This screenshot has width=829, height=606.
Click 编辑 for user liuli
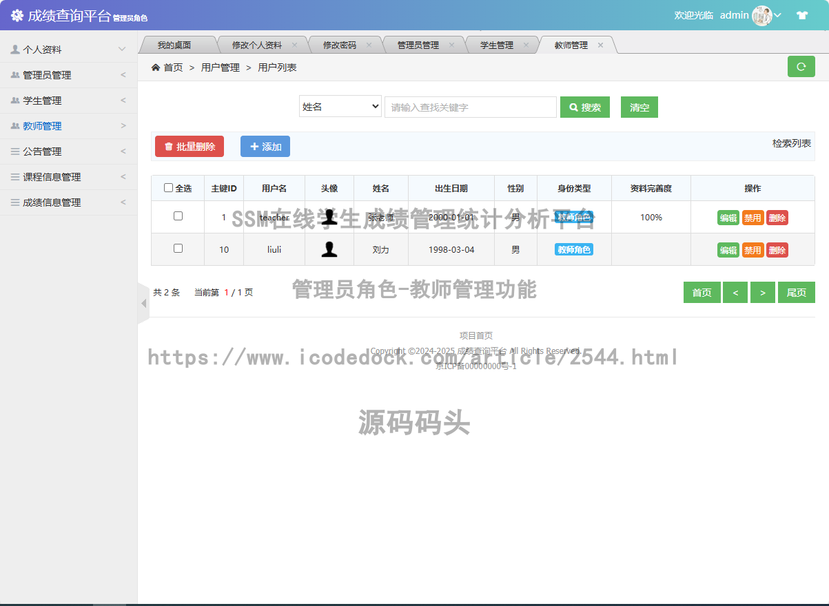tap(728, 250)
